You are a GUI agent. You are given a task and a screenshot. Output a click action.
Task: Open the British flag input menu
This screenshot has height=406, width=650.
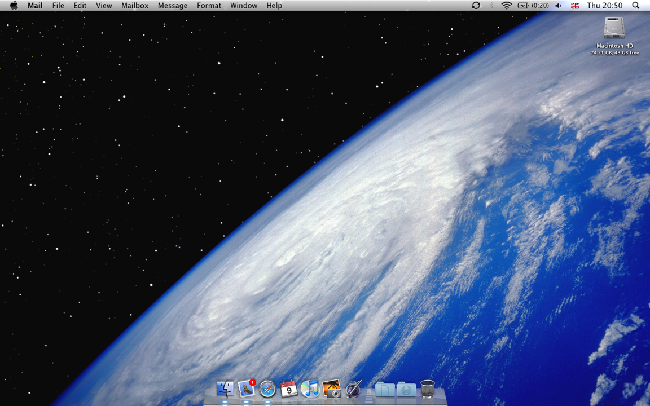[x=575, y=6]
